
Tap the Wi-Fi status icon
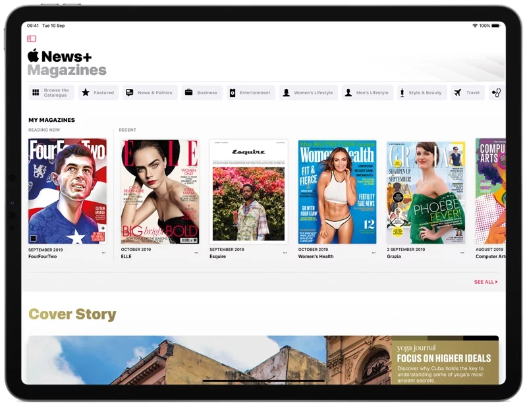pyautogui.click(x=475, y=26)
